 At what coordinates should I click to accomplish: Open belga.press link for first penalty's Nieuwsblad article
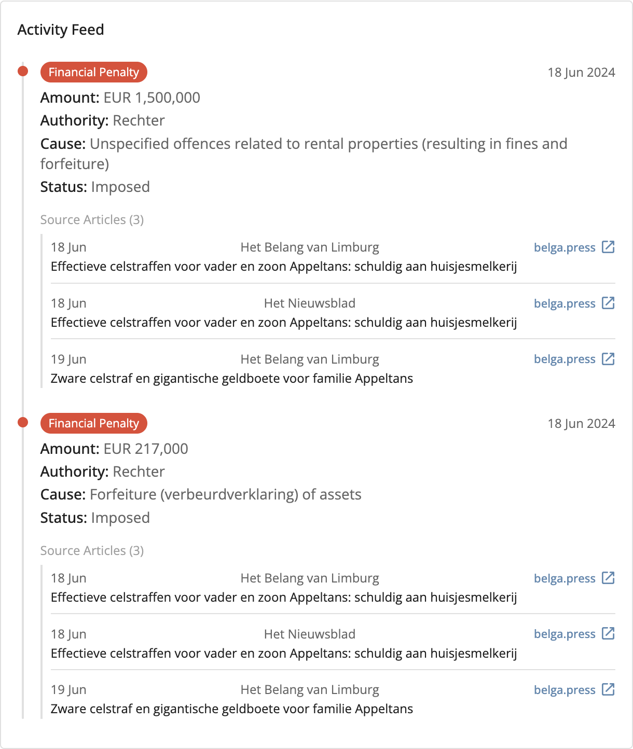coord(565,303)
